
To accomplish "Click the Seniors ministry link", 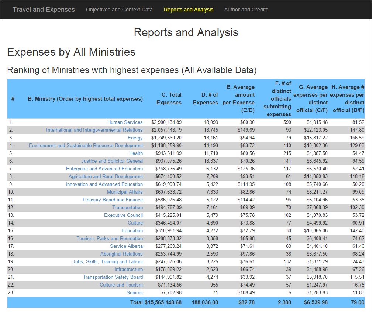I will tap(134, 293).
